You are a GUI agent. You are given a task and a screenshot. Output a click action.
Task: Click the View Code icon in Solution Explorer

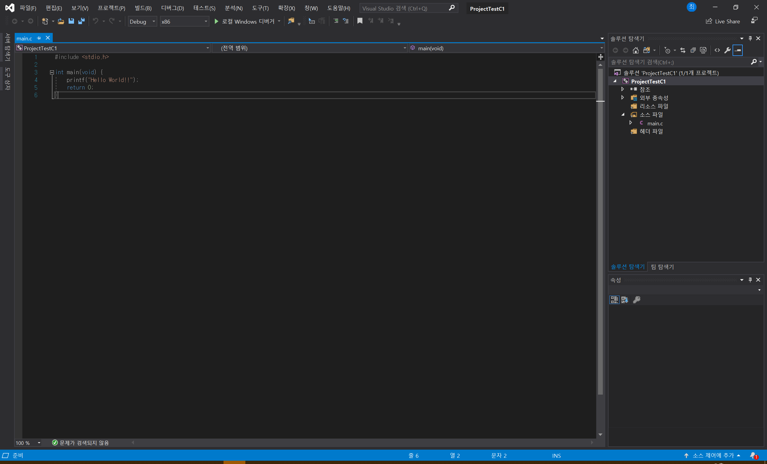click(717, 50)
